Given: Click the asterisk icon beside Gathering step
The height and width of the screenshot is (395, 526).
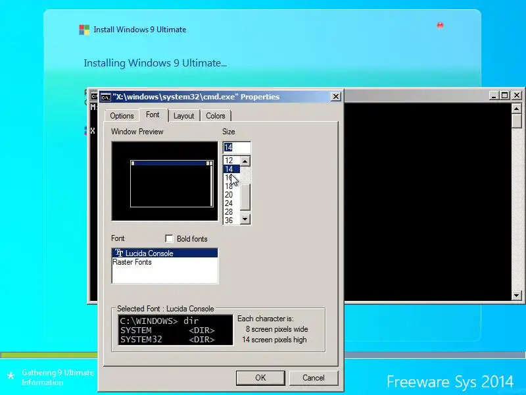Looking at the screenshot, I should pyautogui.click(x=11, y=375).
